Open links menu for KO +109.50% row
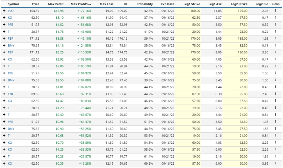Viewport: 283px width, 168px height. click(275, 59)
